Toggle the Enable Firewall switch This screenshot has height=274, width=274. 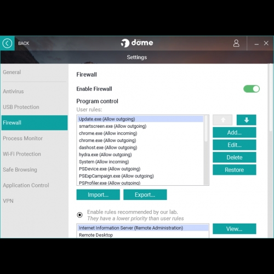[x=252, y=89]
